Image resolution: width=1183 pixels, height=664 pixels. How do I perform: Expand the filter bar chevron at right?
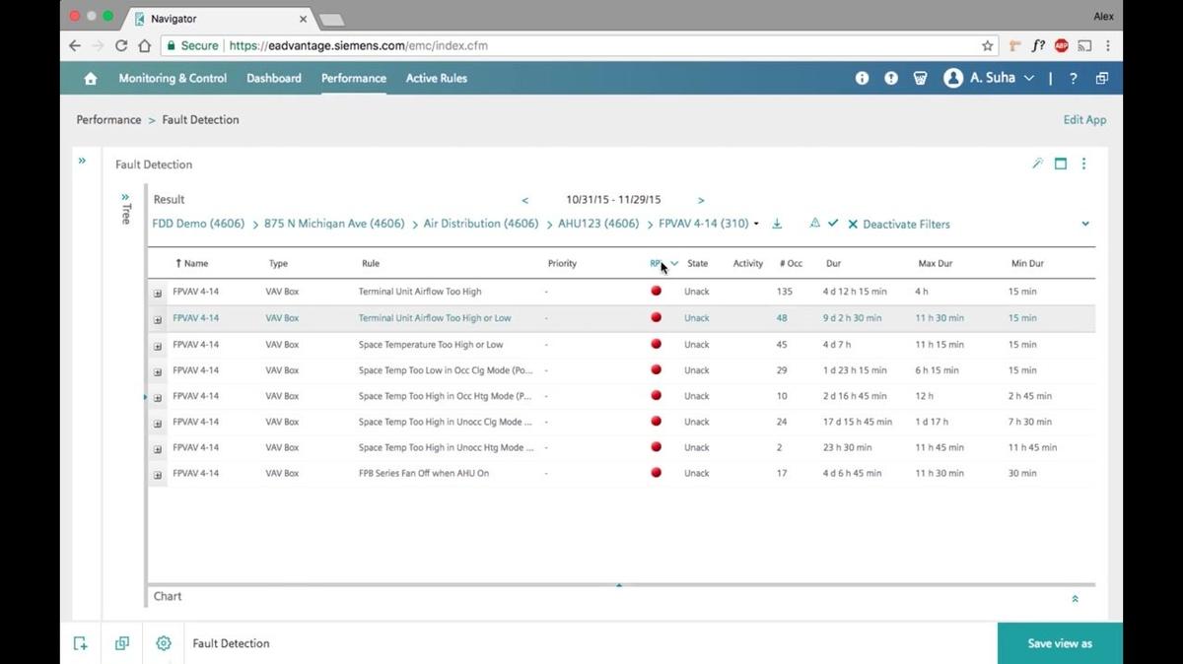1085,224
